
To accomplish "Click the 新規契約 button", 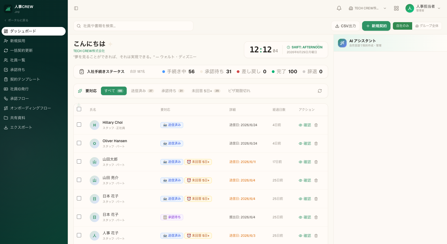I will click(376, 26).
